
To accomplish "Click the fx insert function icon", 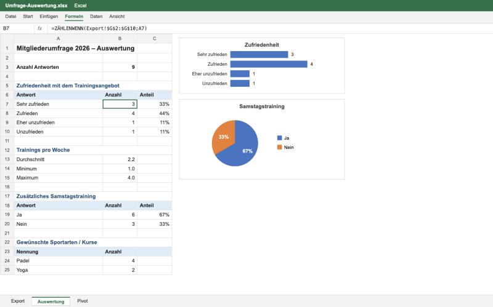I will click(40, 28).
